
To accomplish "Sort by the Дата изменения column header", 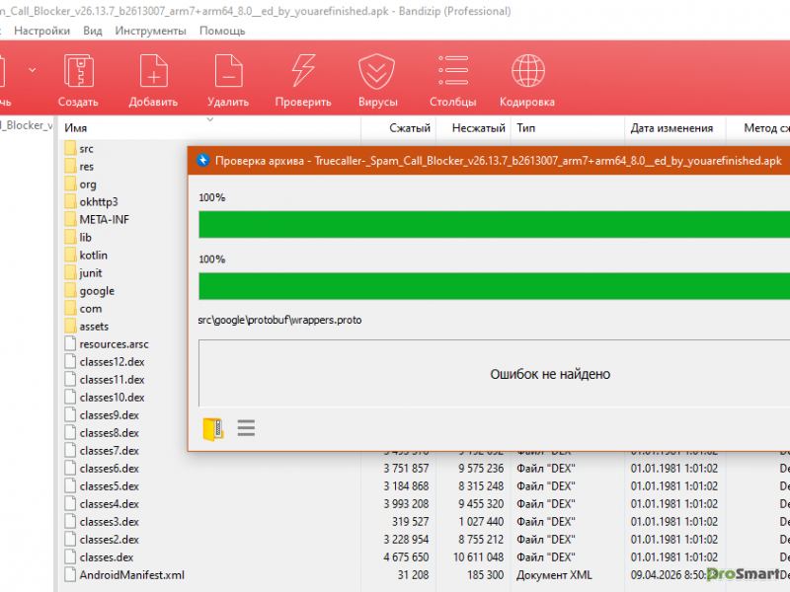I will (671, 128).
